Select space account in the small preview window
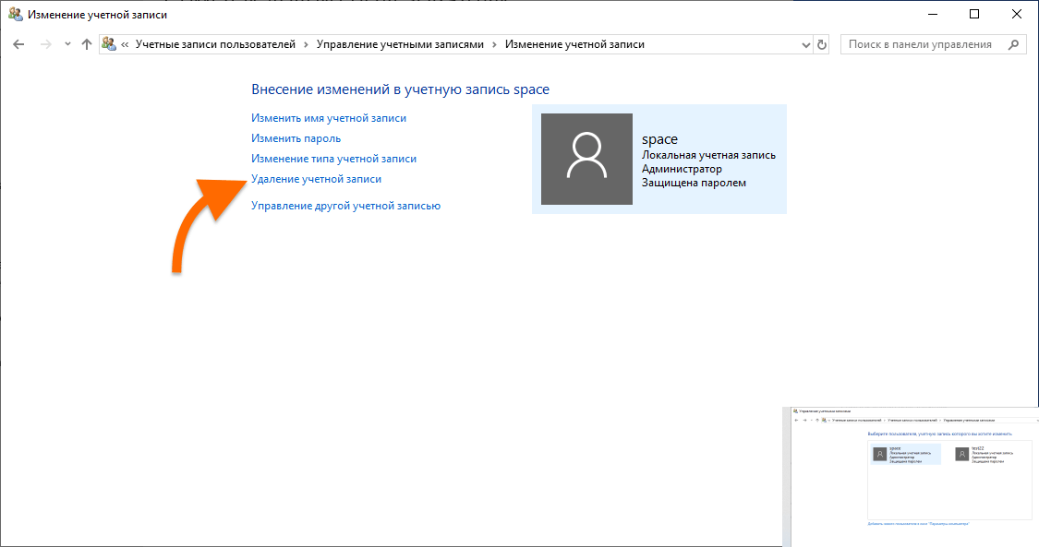The image size is (1039, 547). 904,455
